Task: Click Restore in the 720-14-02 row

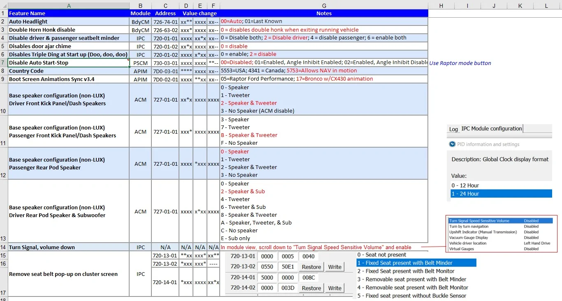Action: [311, 288]
